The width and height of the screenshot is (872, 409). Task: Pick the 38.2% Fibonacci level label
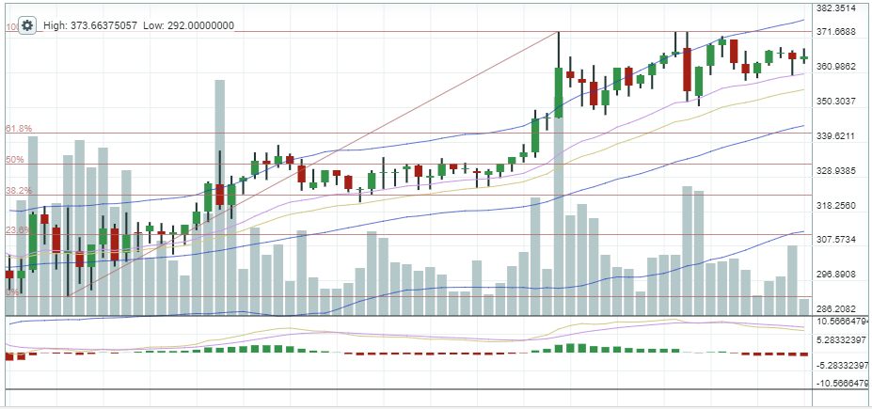tap(20, 191)
